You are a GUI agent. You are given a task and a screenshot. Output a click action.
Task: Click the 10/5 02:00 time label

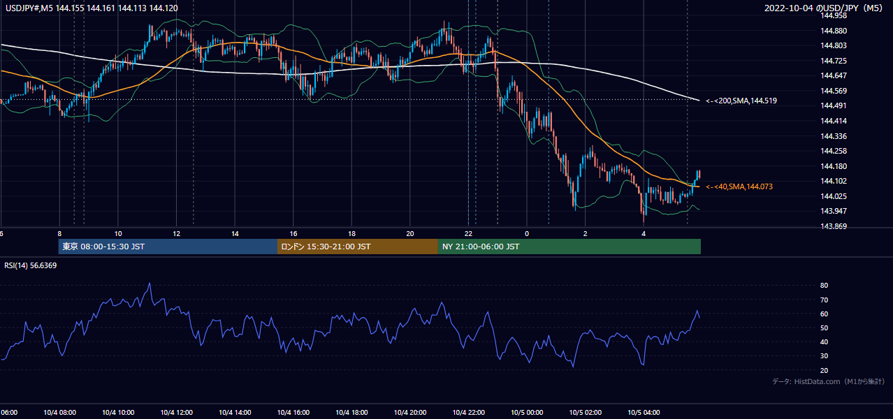click(586, 413)
